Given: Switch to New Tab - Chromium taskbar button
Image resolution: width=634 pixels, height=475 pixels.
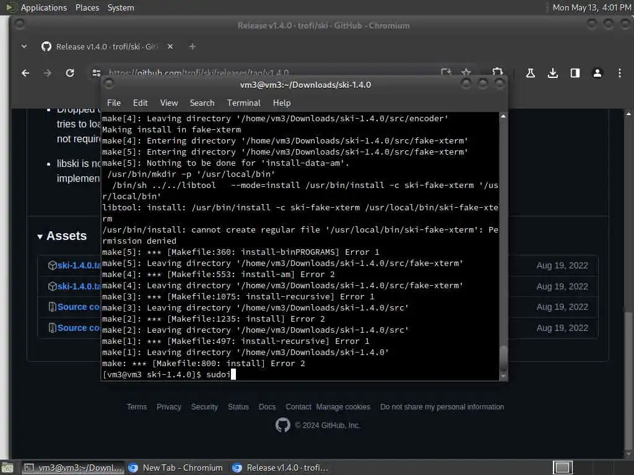Looking at the screenshot, I should pyautogui.click(x=176, y=468).
